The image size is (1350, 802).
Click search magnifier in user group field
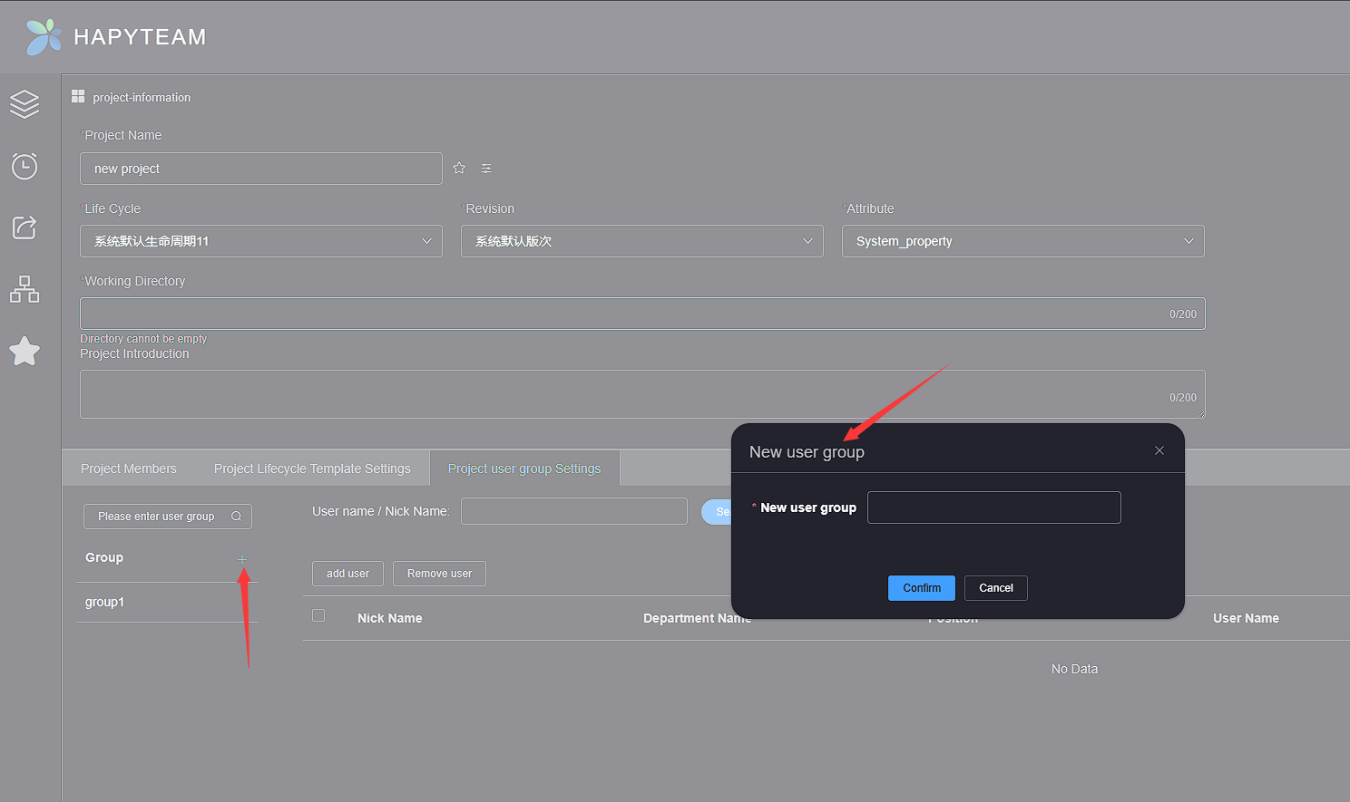pyautogui.click(x=237, y=517)
